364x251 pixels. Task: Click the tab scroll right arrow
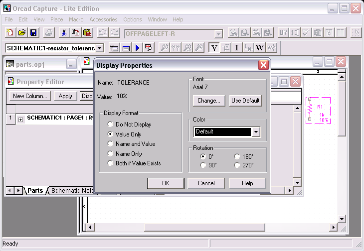18,191
